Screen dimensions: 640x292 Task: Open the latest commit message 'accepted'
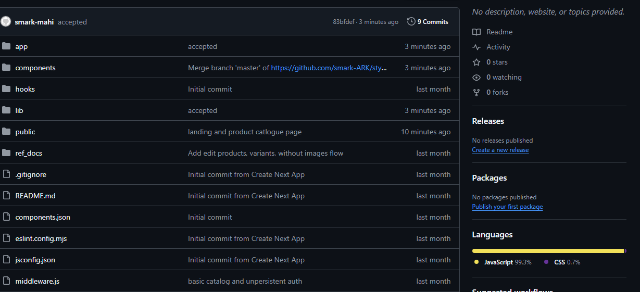tap(72, 22)
